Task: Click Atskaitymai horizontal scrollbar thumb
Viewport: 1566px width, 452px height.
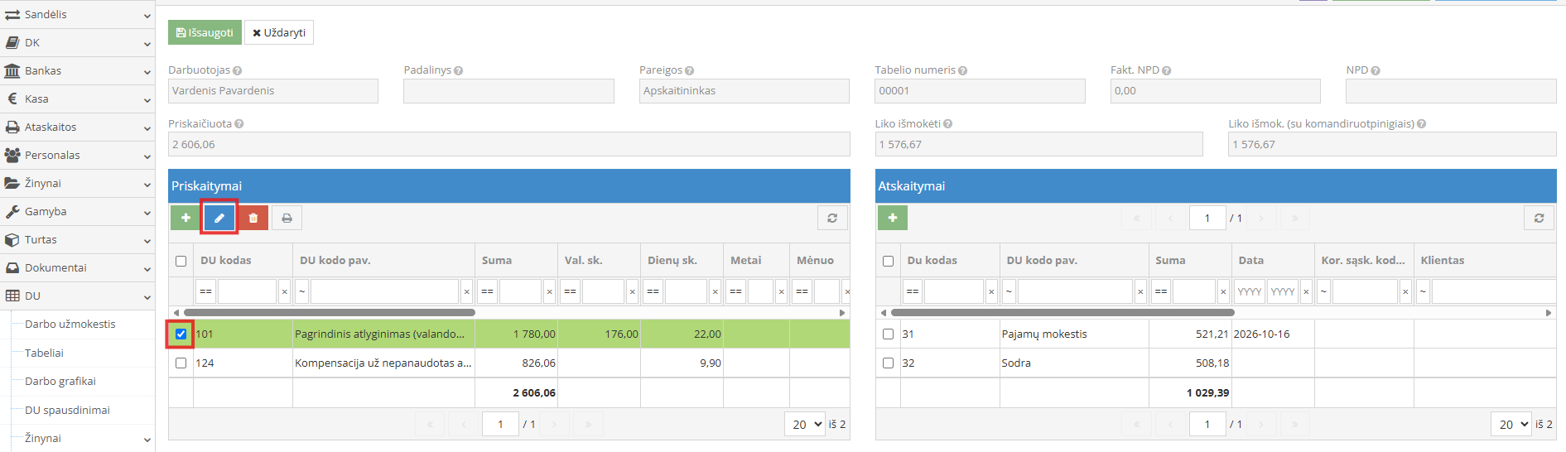Action: (1062, 313)
